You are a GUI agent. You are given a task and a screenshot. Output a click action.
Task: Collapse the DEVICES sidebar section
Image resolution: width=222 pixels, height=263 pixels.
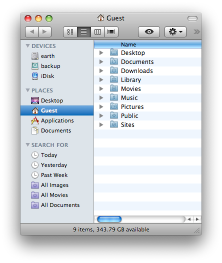[x=28, y=45]
